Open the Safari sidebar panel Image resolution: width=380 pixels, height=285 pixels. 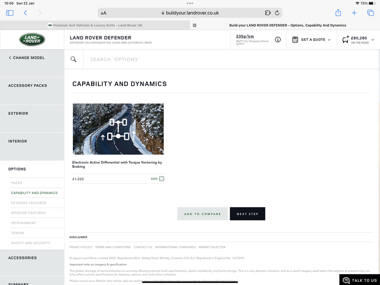[x=10, y=13]
